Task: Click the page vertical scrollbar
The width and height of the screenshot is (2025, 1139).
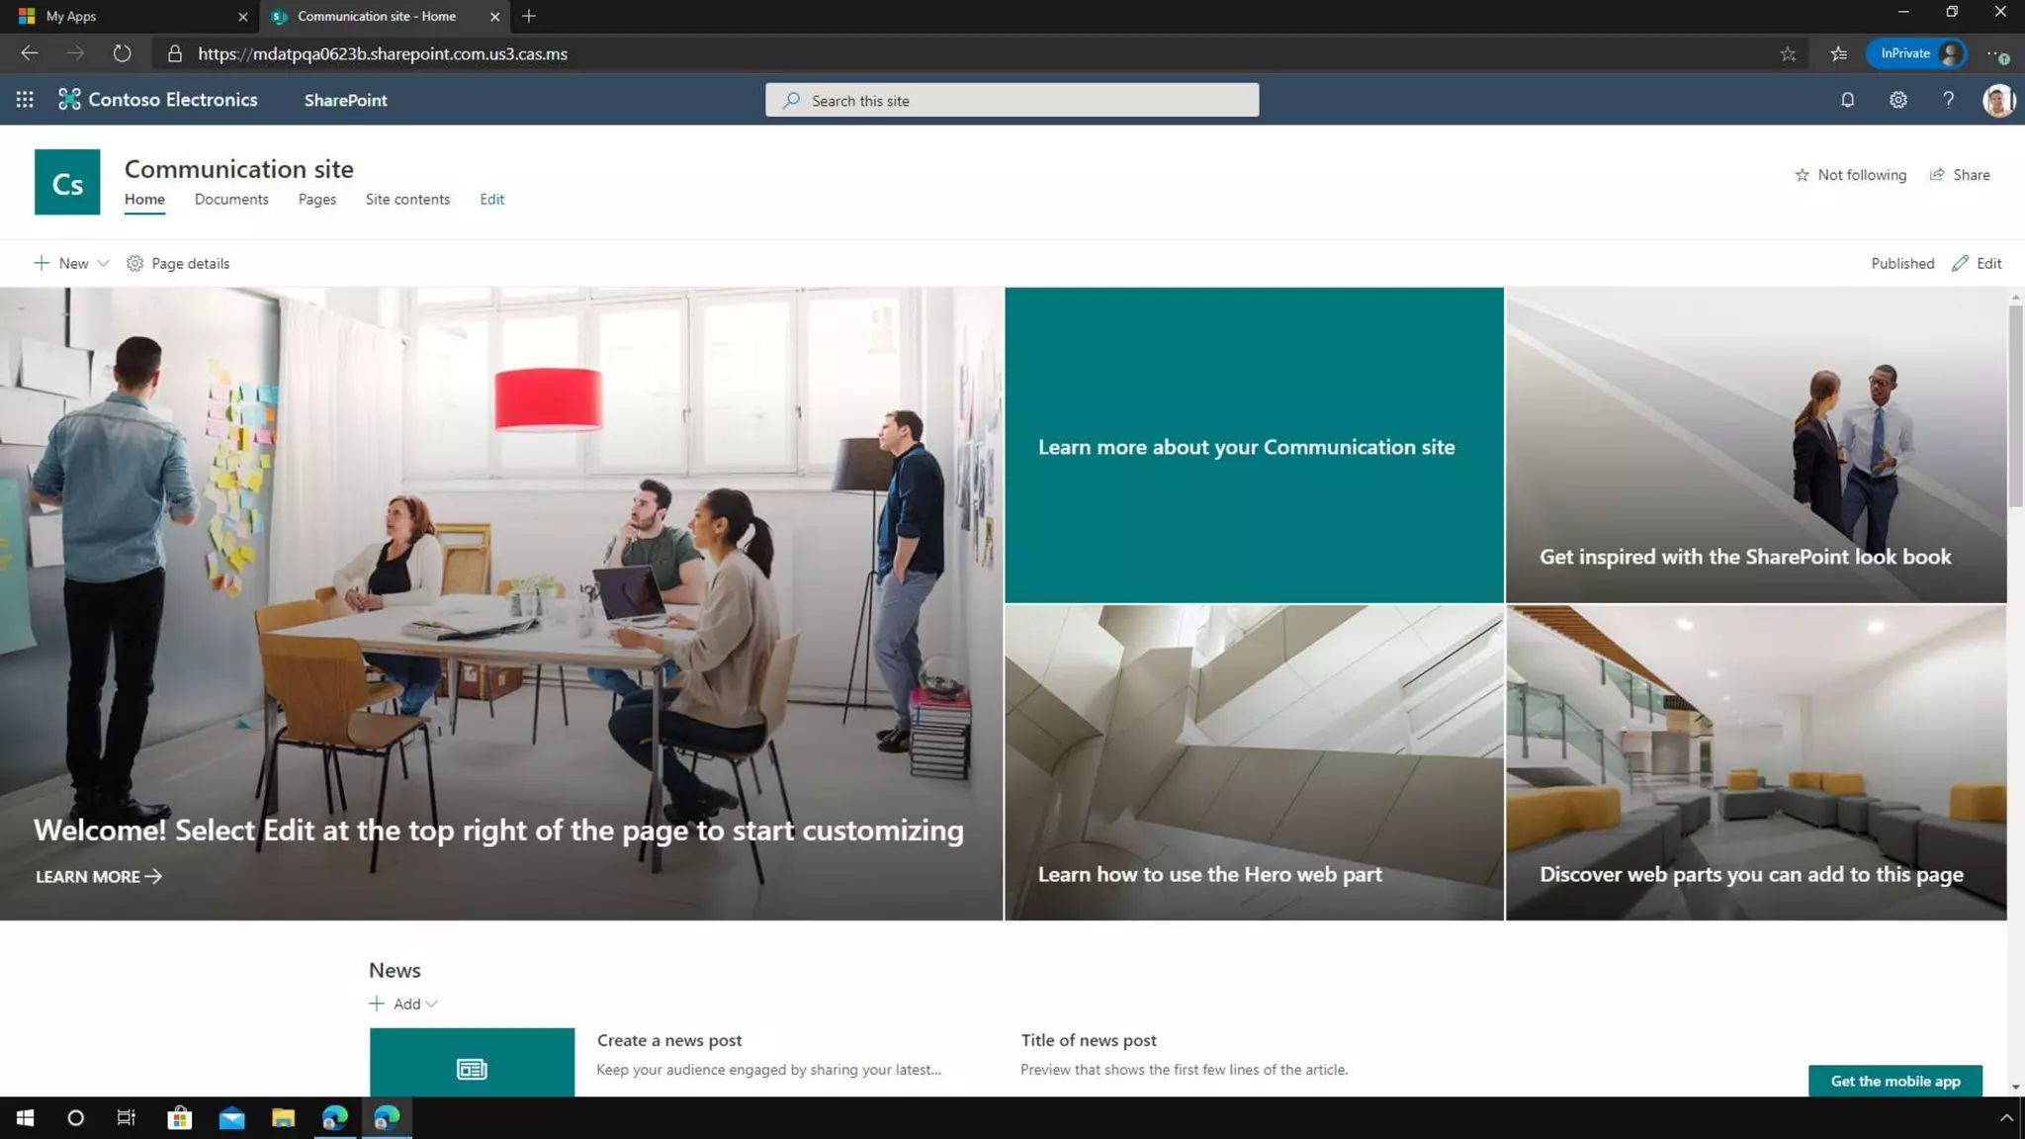Action: pyautogui.click(x=2015, y=406)
